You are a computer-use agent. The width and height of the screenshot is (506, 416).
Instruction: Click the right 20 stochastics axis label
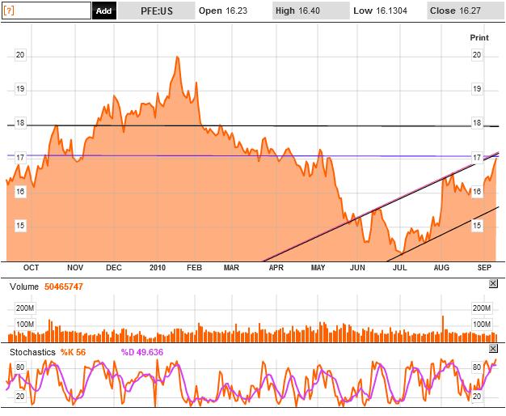477,397
